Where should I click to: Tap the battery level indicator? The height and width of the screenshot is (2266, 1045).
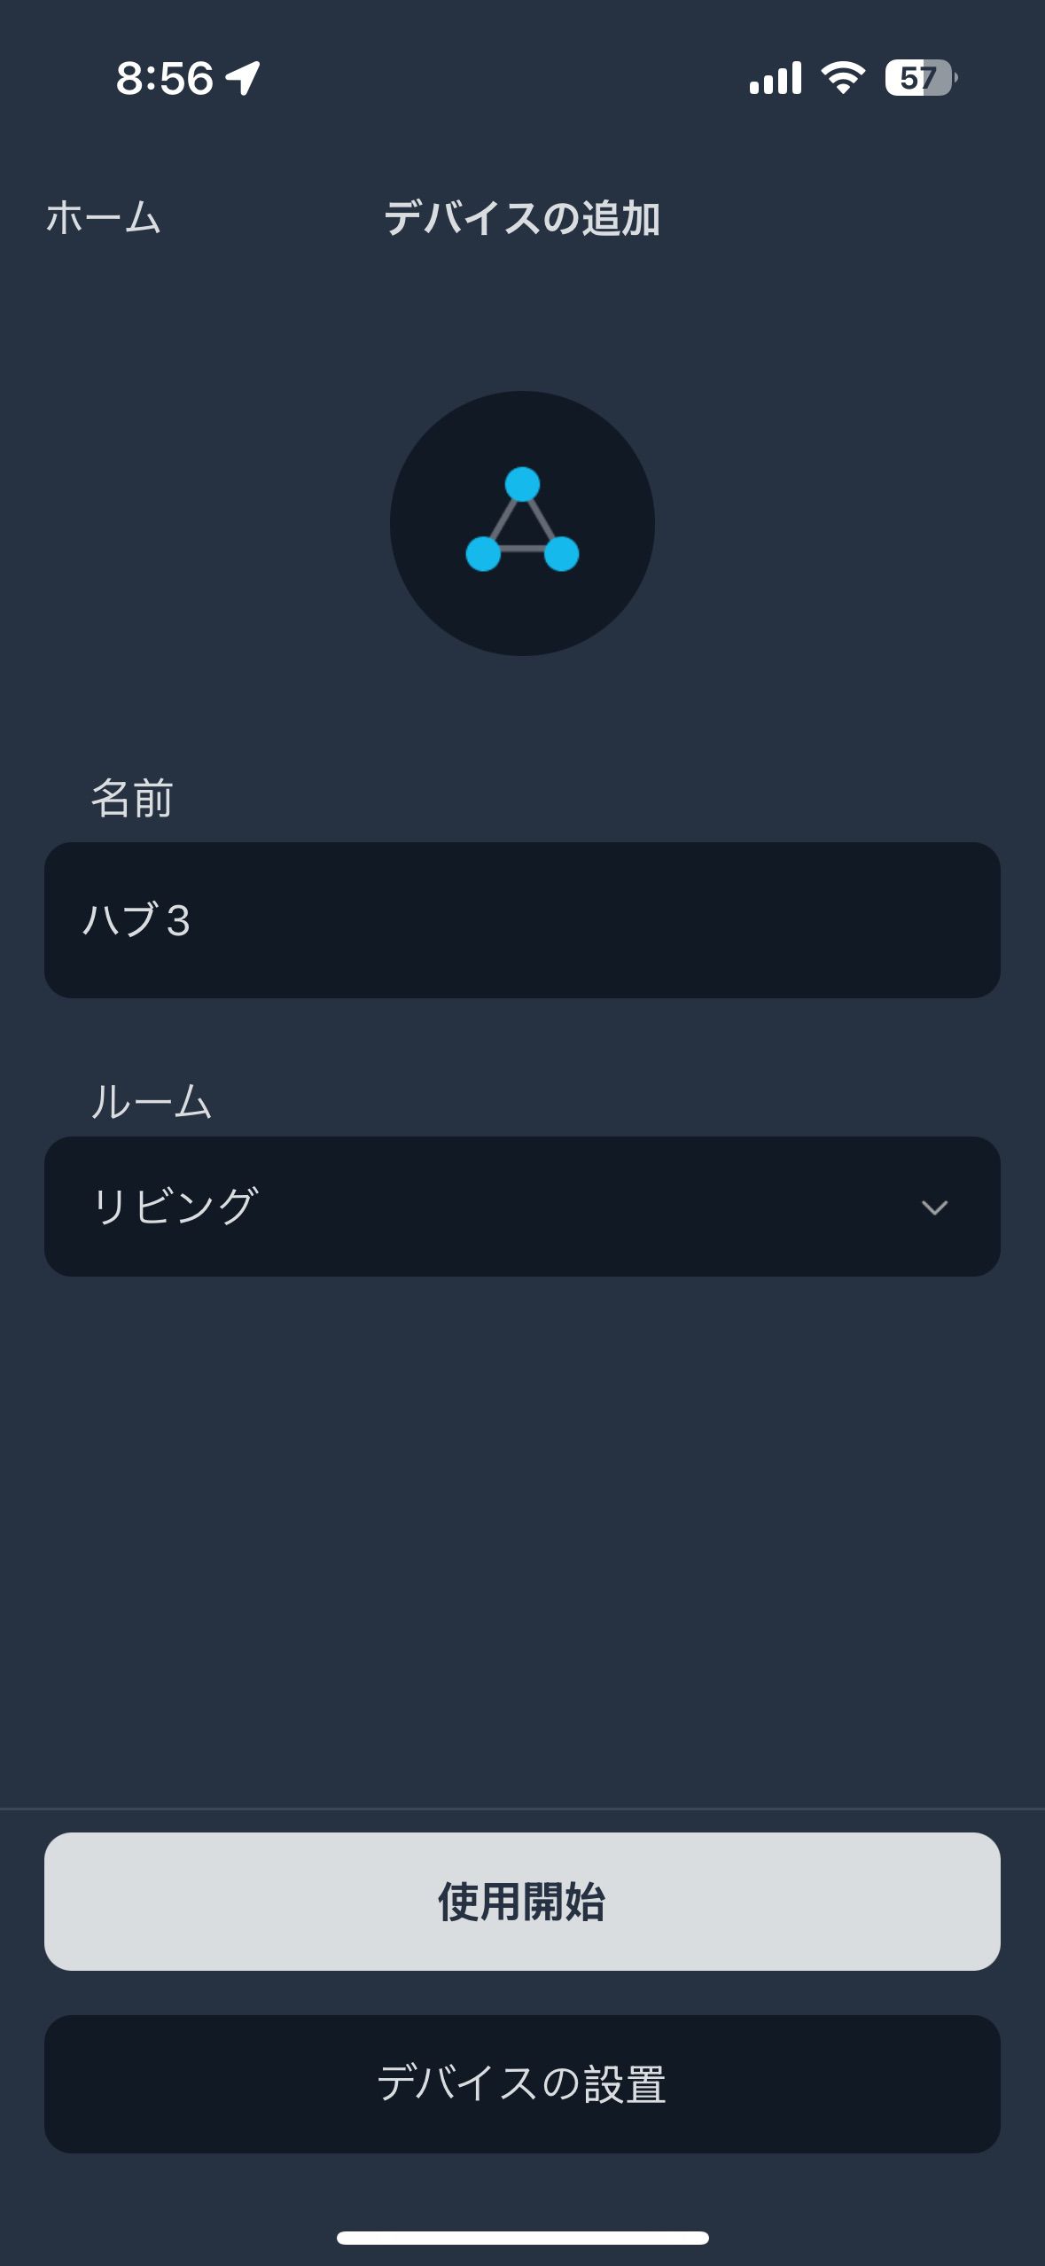(920, 78)
